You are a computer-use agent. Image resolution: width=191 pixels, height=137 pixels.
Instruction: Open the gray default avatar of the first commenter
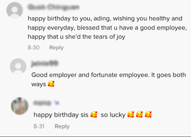[x=14, y=11]
